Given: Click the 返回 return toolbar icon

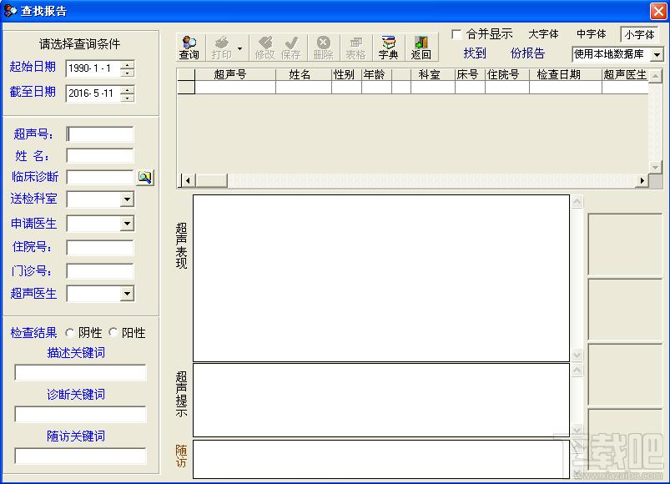Looking at the screenshot, I should (x=421, y=48).
